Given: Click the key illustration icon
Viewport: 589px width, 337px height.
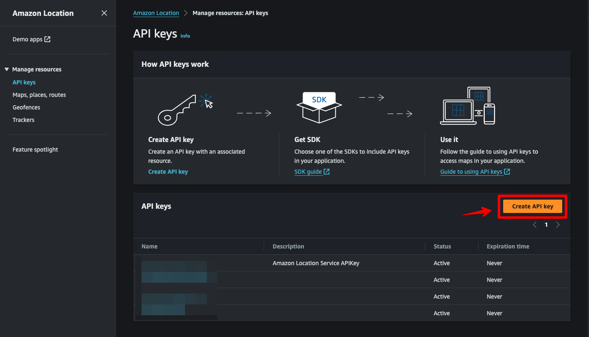Looking at the screenshot, I should 185,109.
